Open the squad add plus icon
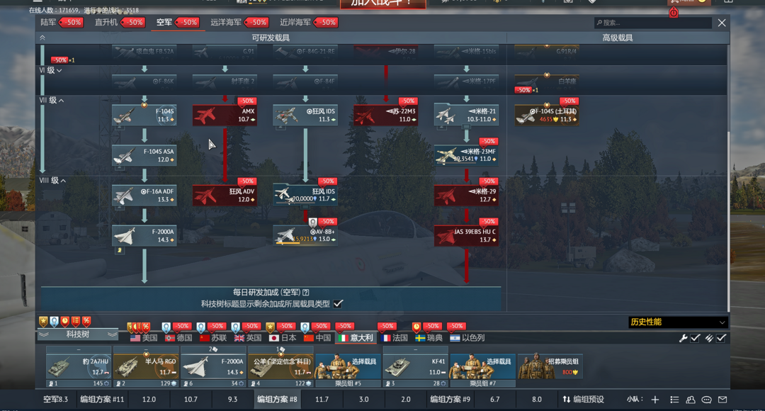765x411 pixels. (x=655, y=400)
